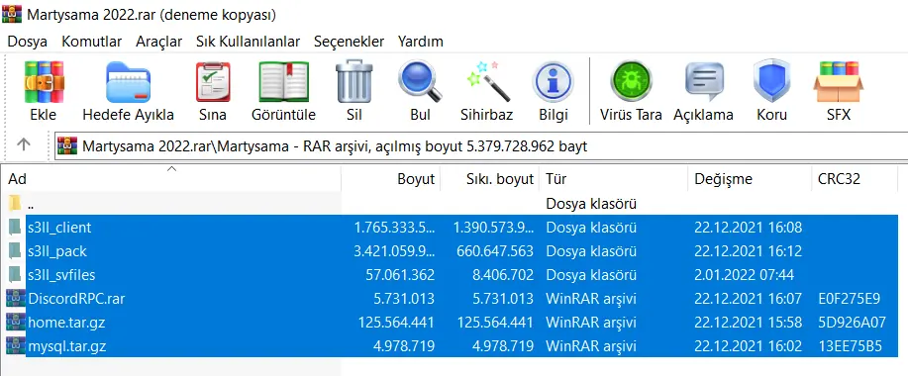Show archive info via Bilgi icon
Screen dimensions: 908x376
coord(554,82)
